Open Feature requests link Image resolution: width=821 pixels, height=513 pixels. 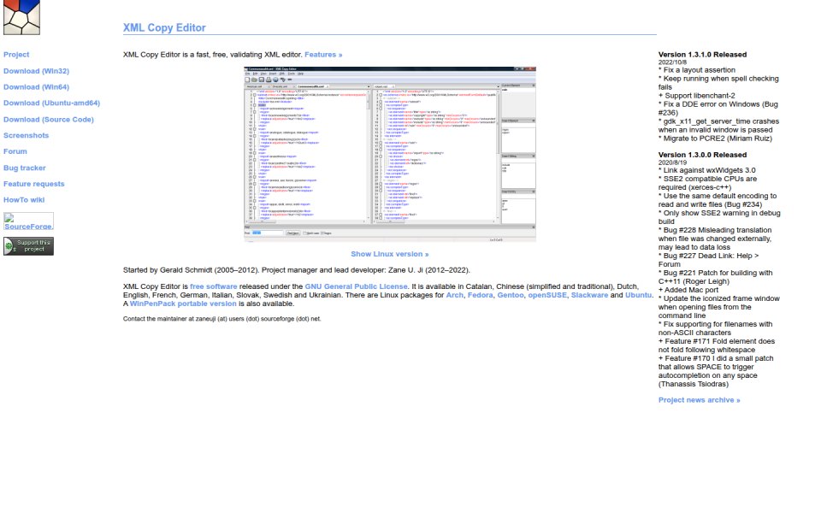(x=34, y=184)
